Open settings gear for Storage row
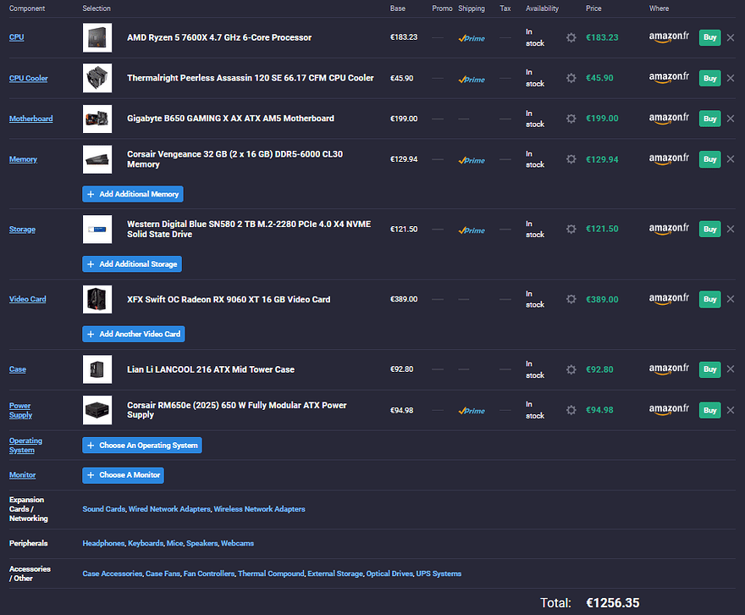This screenshot has height=615, width=745. (571, 229)
